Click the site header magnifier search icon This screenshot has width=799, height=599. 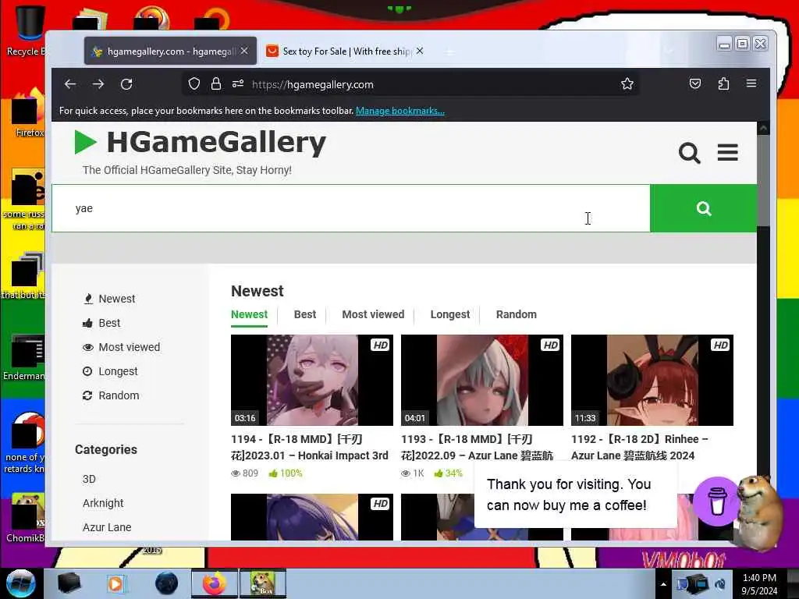[x=690, y=152]
